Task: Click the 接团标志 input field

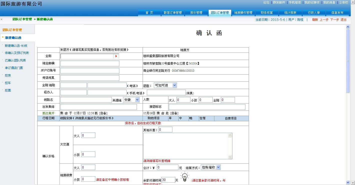Action: (207, 107)
